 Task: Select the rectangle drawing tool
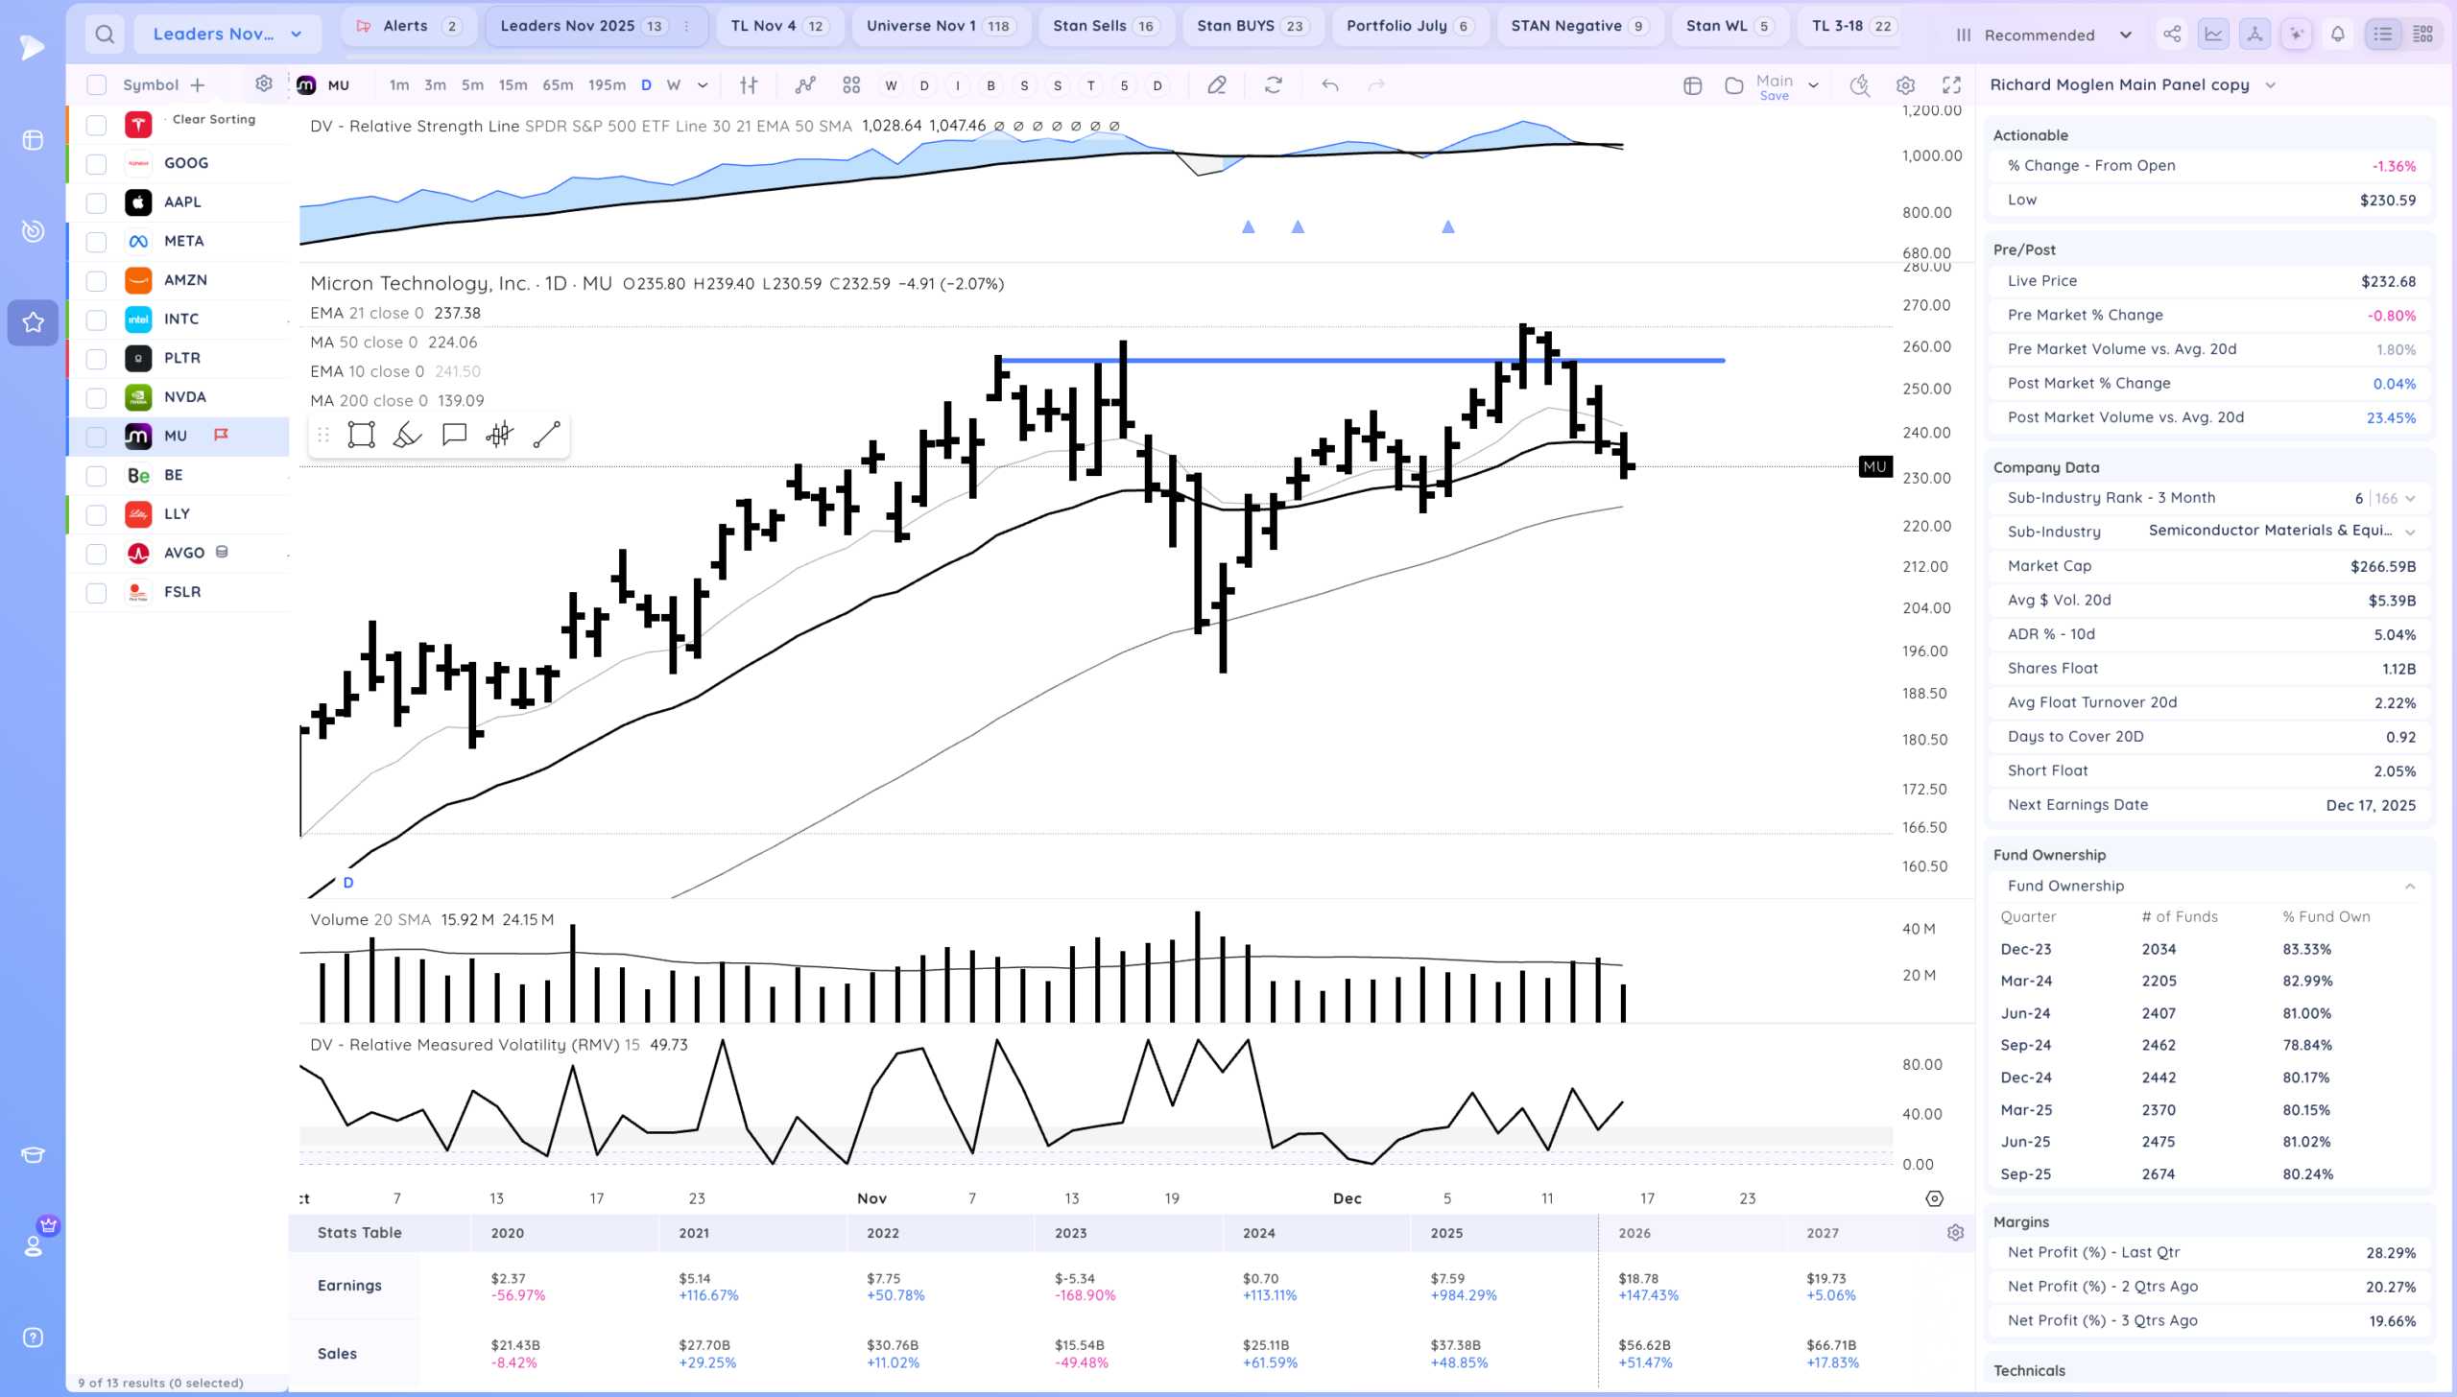[x=361, y=436]
